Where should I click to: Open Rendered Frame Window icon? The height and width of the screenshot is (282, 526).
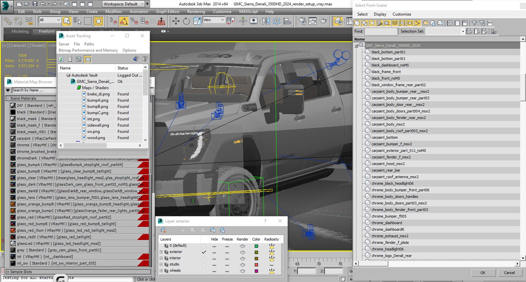[313, 21]
